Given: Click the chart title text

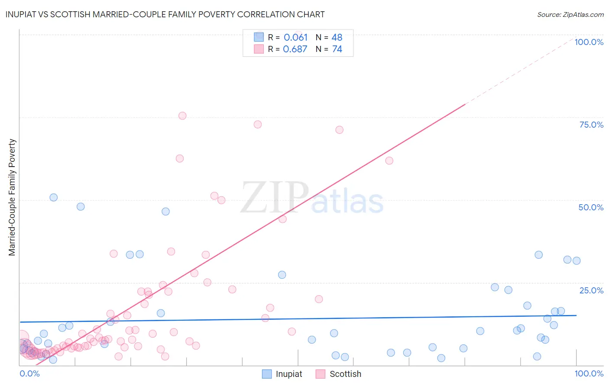Looking at the screenshot, I should (165, 14).
